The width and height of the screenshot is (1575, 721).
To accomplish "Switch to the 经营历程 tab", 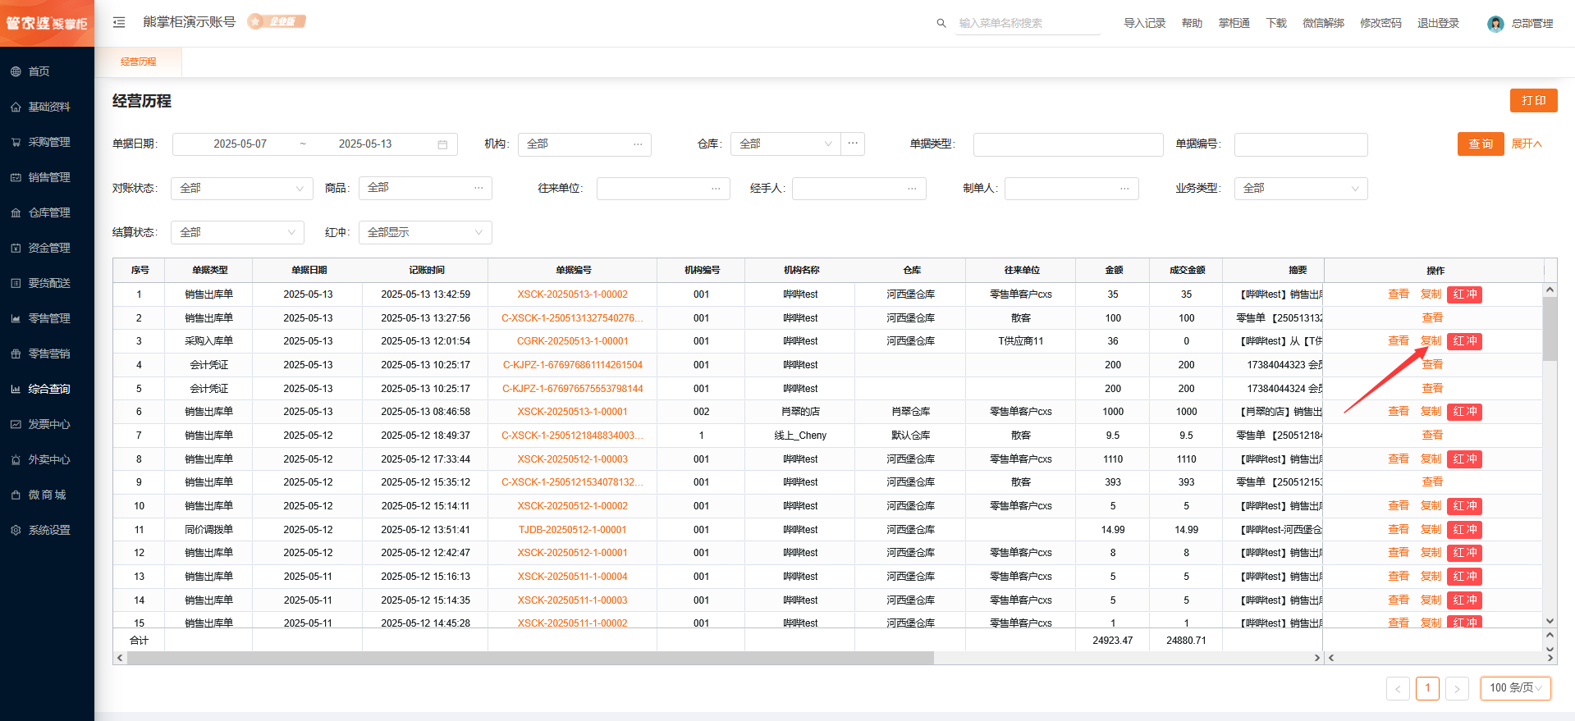I will (138, 62).
